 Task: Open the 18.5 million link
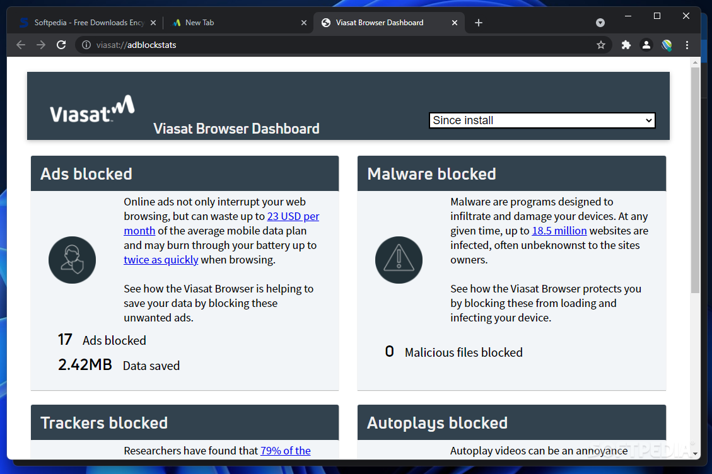click(x=559, y=231)
